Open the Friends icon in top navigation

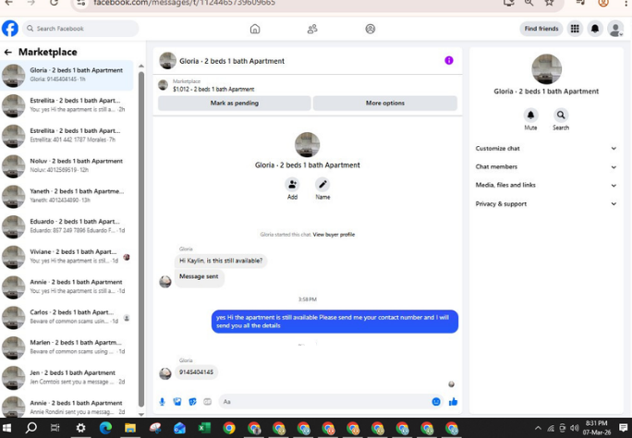click(312, 29)
